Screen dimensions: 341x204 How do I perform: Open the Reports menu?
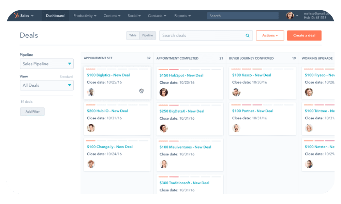click(x=182, y=16)
